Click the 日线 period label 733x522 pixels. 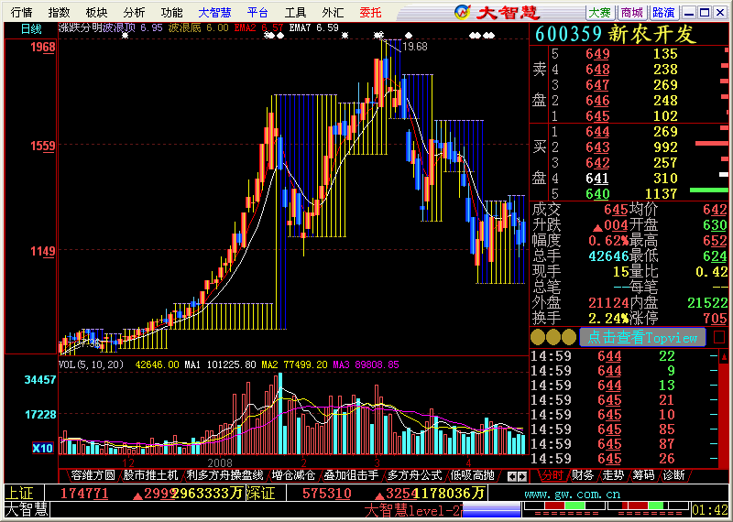coord(31,29)
